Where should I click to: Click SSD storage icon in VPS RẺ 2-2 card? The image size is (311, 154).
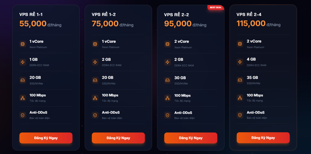[x=167, y=80]
